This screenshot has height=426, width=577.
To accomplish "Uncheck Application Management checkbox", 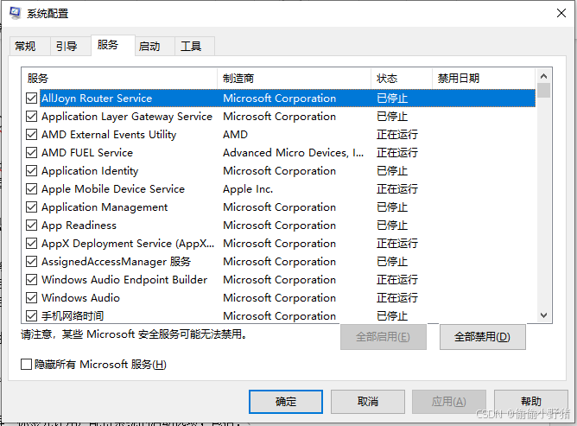I will (32, 207).
